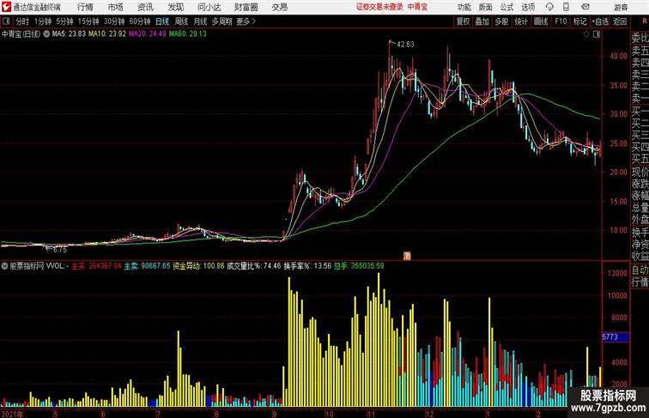Click the 复权 toolbar button
The width and height of the screenshot is (649, 418).
click(x=464, y=21)
